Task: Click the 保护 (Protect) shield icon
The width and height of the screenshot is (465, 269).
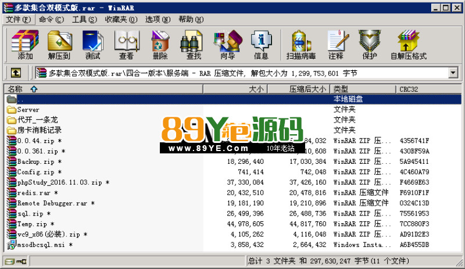Action: 370,45
